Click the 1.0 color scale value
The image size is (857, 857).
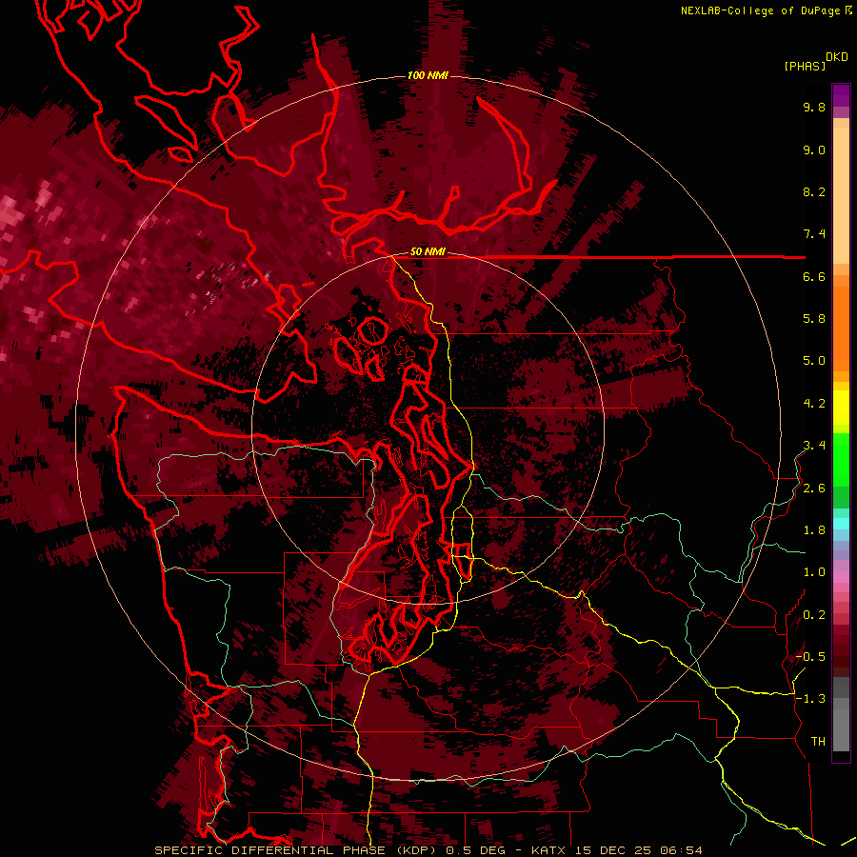point(814,573)
